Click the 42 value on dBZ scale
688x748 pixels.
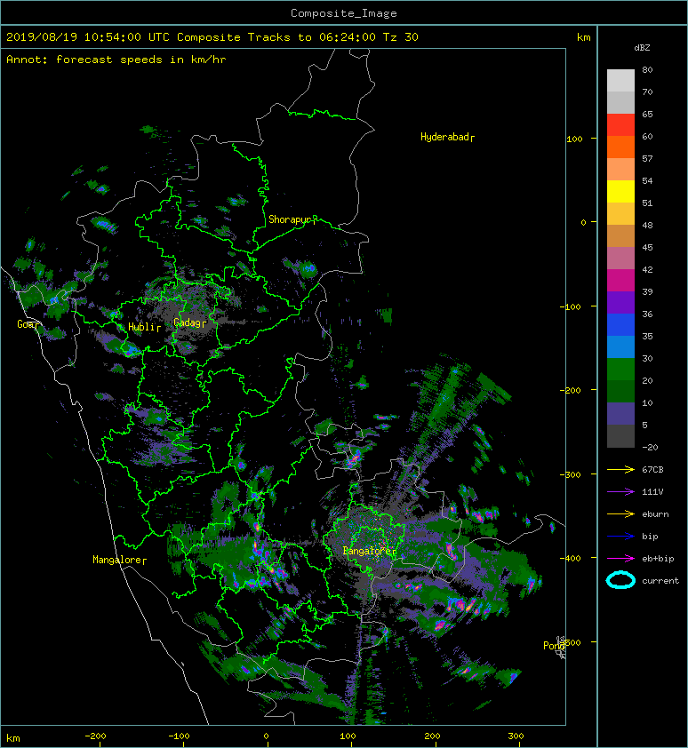[x=647, y=269]
